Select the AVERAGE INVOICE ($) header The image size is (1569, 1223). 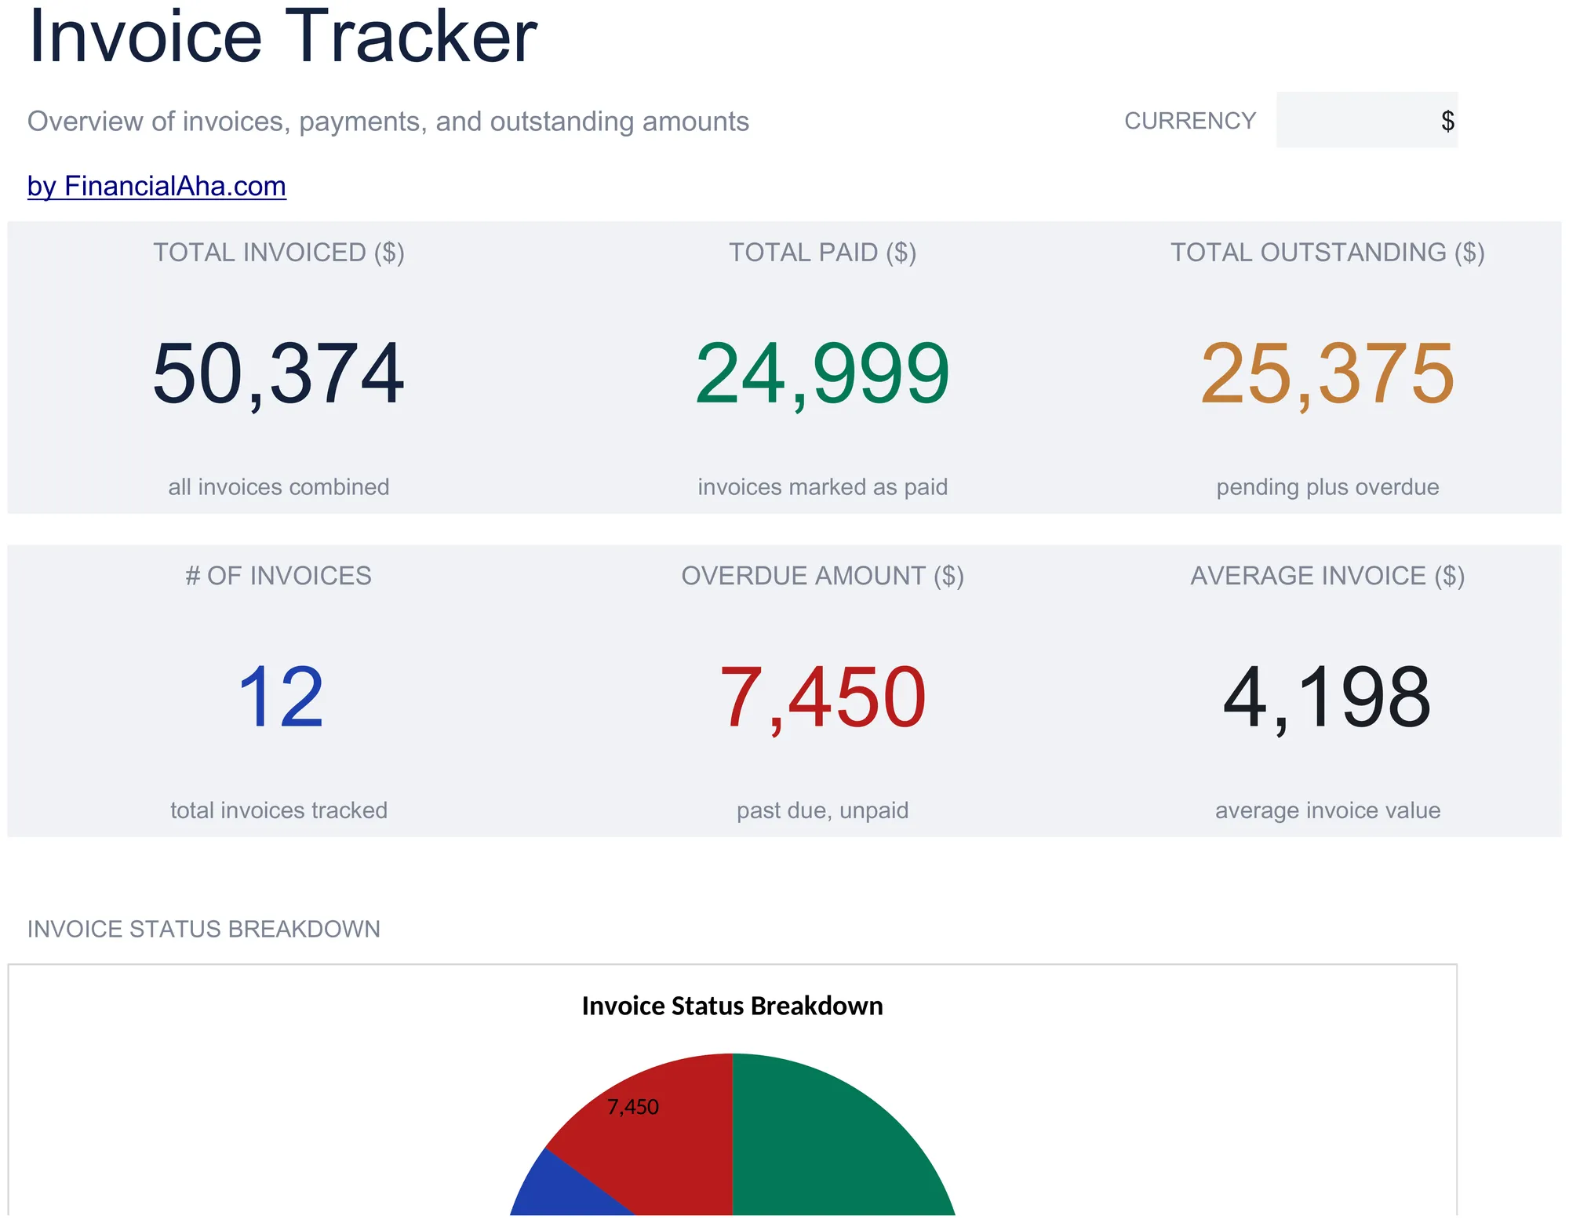(1327, 576)
